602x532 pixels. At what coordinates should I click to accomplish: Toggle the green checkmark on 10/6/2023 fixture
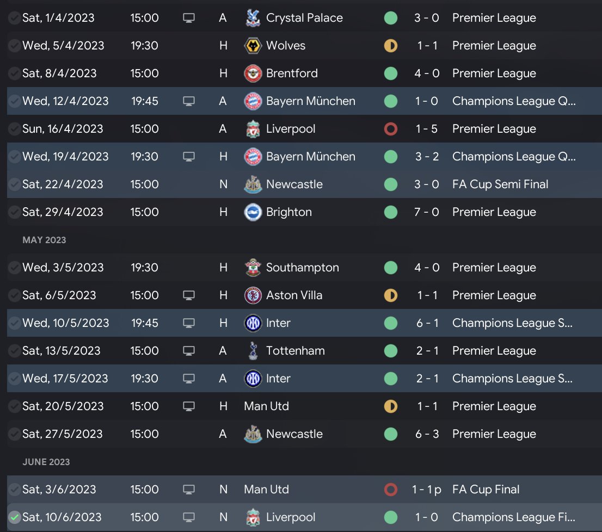pos(15,517)
